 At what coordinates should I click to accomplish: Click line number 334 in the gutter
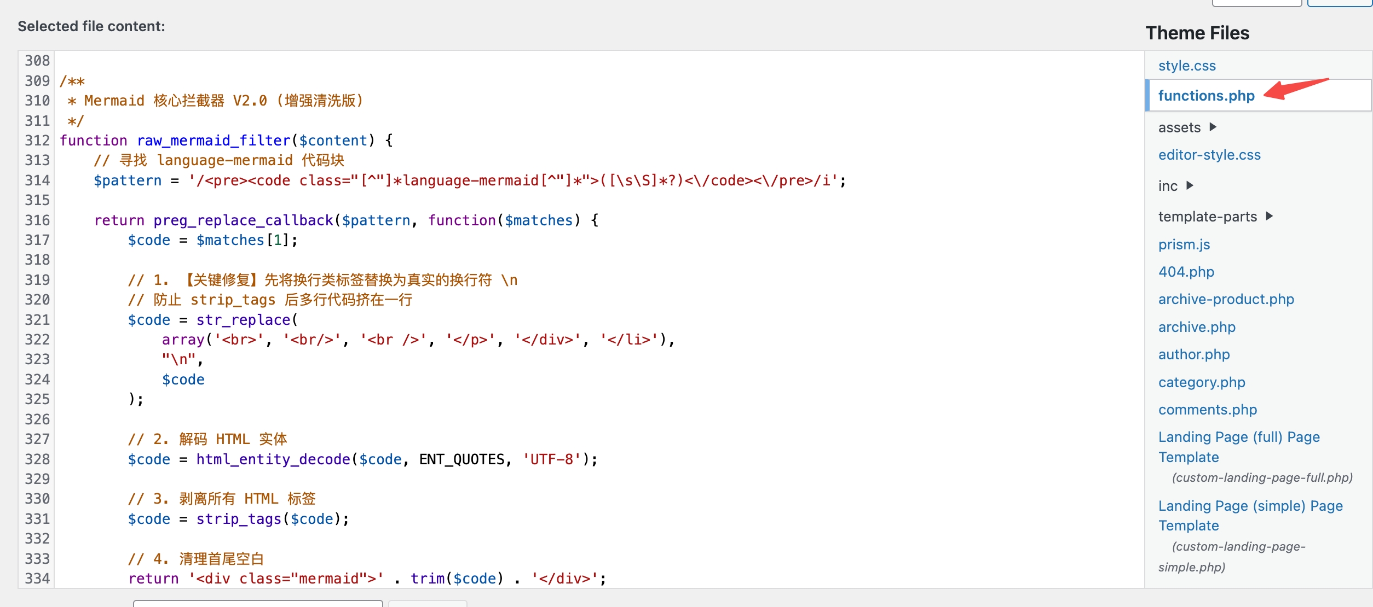click(x=37, y=579)
